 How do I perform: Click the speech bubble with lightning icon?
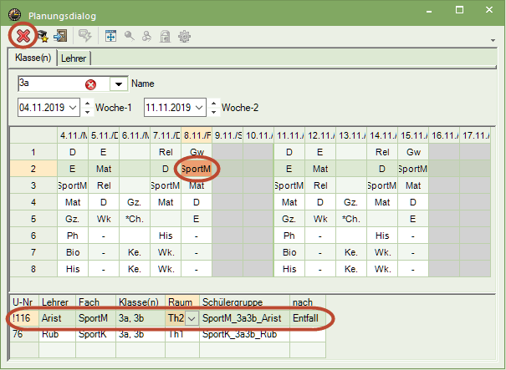click(x=85, y=36)
